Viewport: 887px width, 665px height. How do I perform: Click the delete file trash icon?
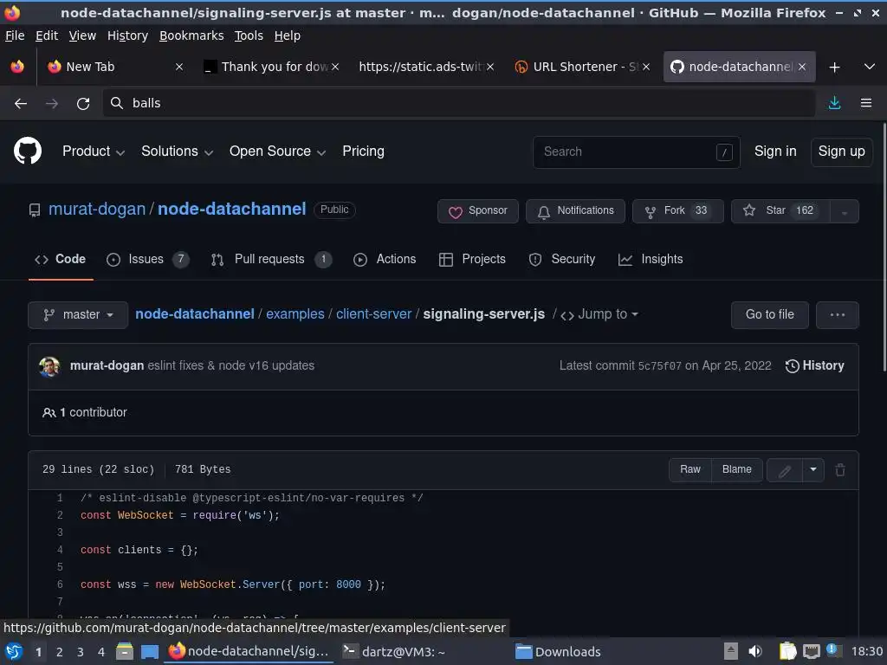840,470
